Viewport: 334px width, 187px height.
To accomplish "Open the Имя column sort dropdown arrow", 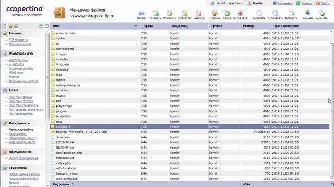I will click(x=136, y=26).
